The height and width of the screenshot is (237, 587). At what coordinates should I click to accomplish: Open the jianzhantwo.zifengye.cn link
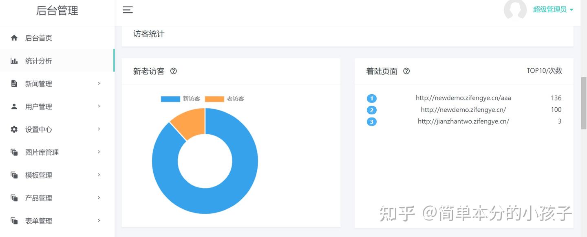coord(463,121)
